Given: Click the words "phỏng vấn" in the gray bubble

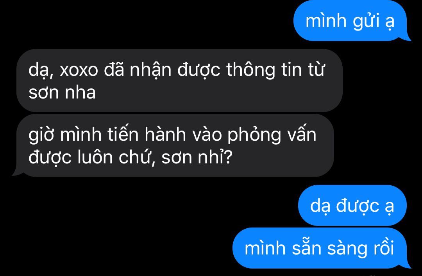Looking at the screenshot, I should (x=272, y=134).
